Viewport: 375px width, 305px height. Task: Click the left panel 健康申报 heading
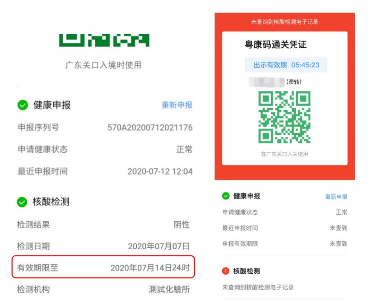52,105
